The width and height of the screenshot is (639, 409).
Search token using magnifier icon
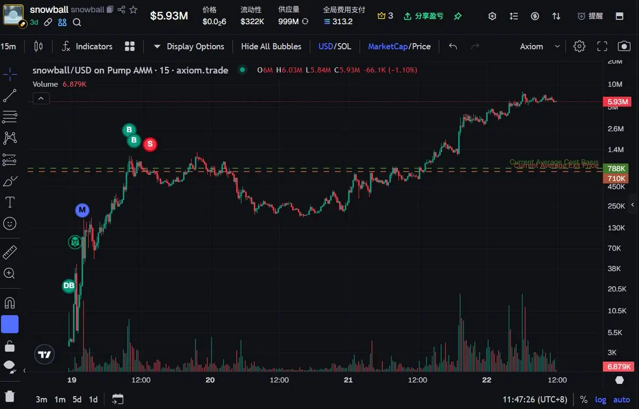click(77, 22)
